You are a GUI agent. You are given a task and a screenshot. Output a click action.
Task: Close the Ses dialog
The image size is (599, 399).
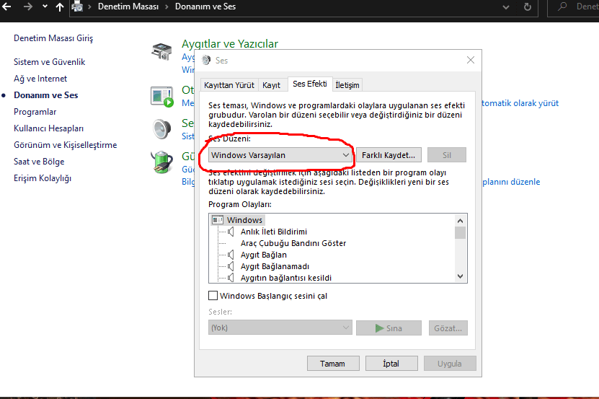471,60
